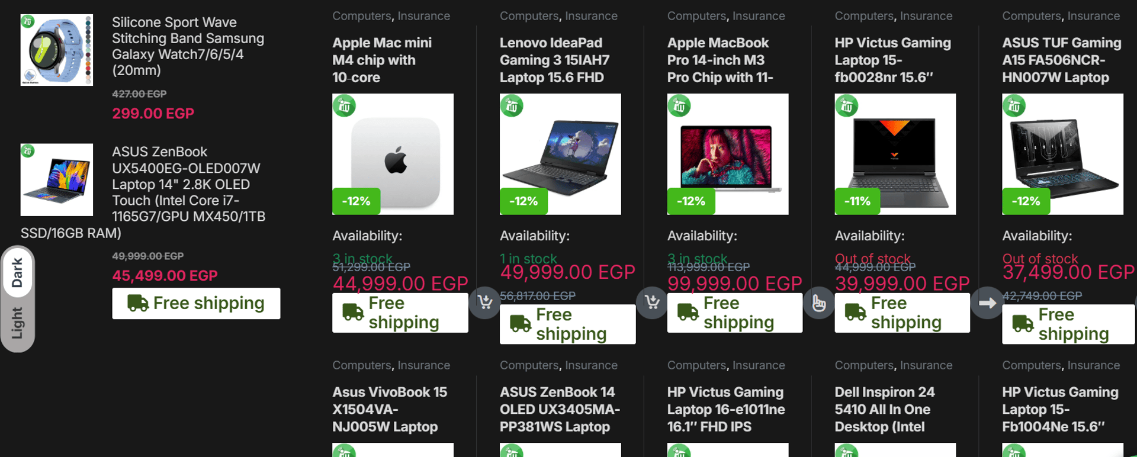Open Silicone Sport Wave Stitching Band title
Image resolution: width=1137 pixels, height=457 pixels.
coord(188,46)
